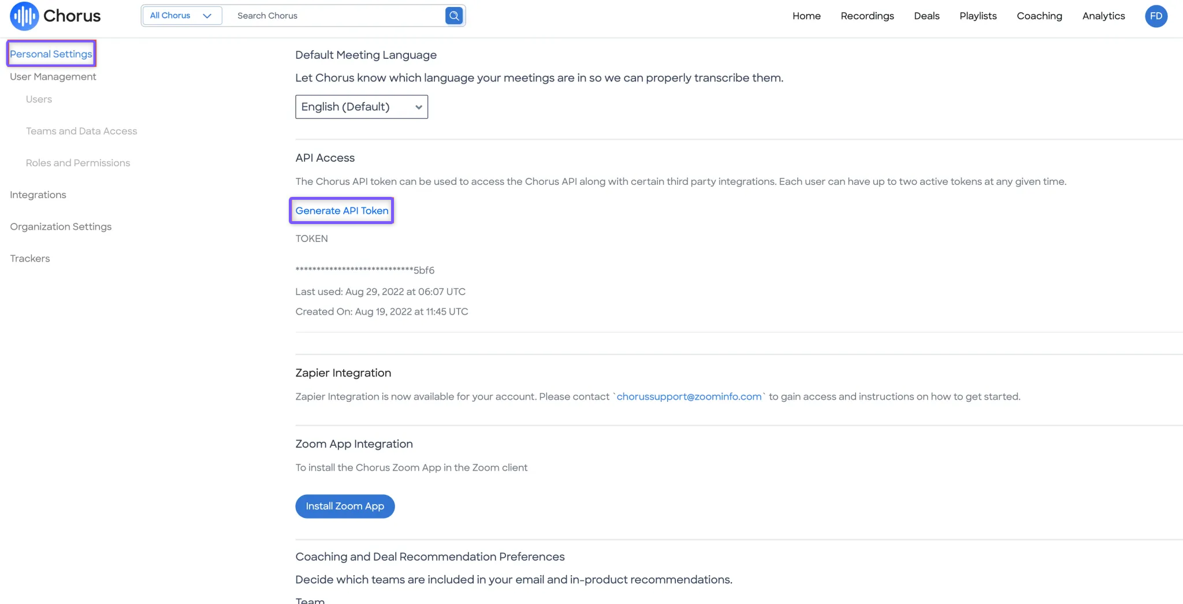Image resolution: width=1183 pixels, height=604 pixels.
Task: Open the Analytics page
Action: [x=1103, y=16]
